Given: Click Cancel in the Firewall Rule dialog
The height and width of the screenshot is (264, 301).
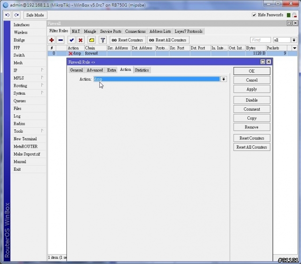Looking at the screenshot, I should tap(252, 80).
